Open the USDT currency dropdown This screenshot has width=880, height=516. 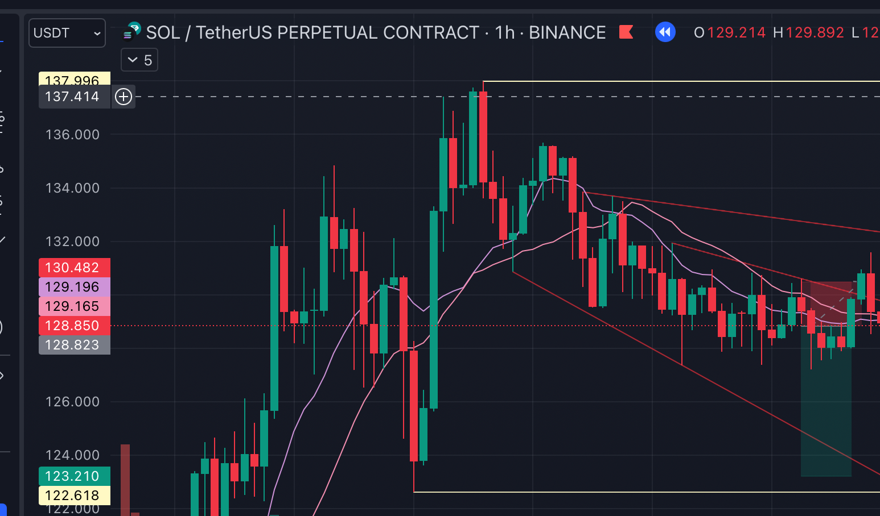(67, 33)
